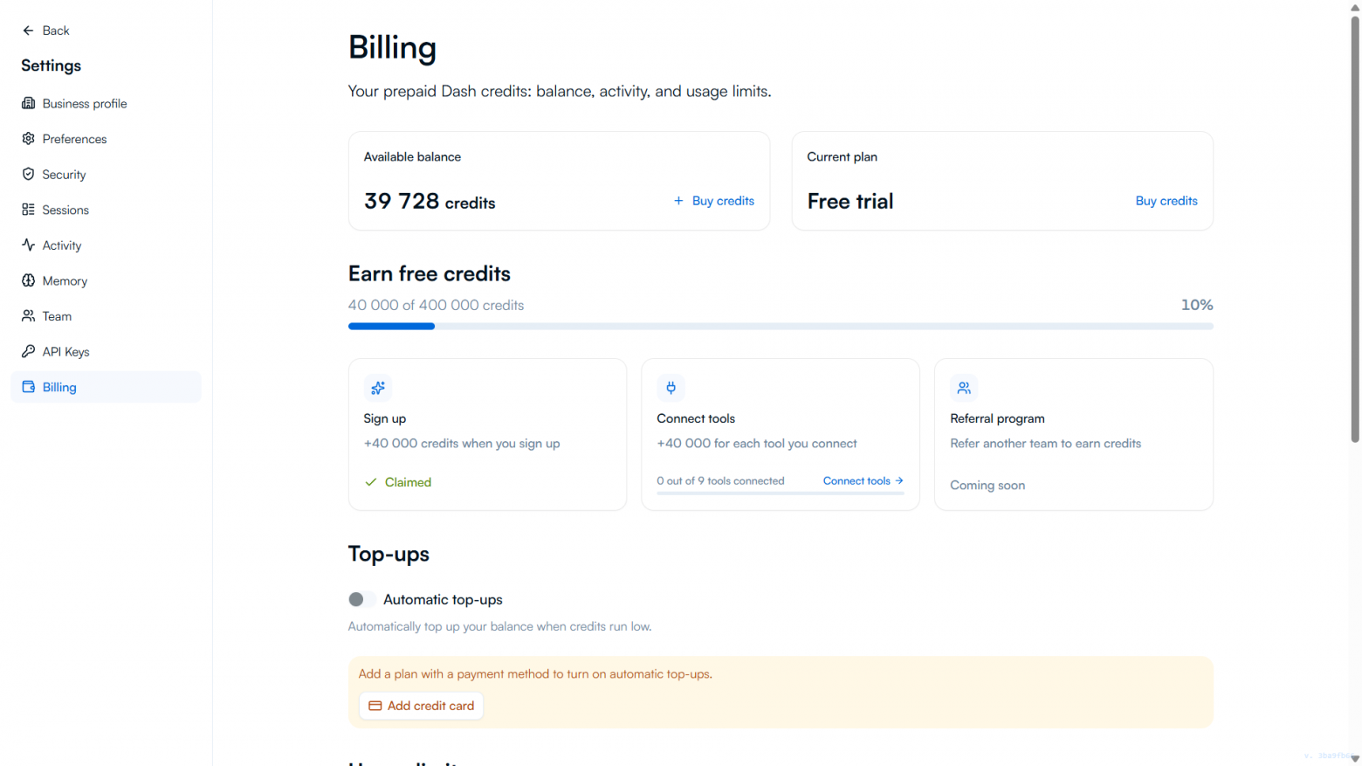
Task: Click the Memory brain icon
Action: pyautogui.click(x=28, y=280)
